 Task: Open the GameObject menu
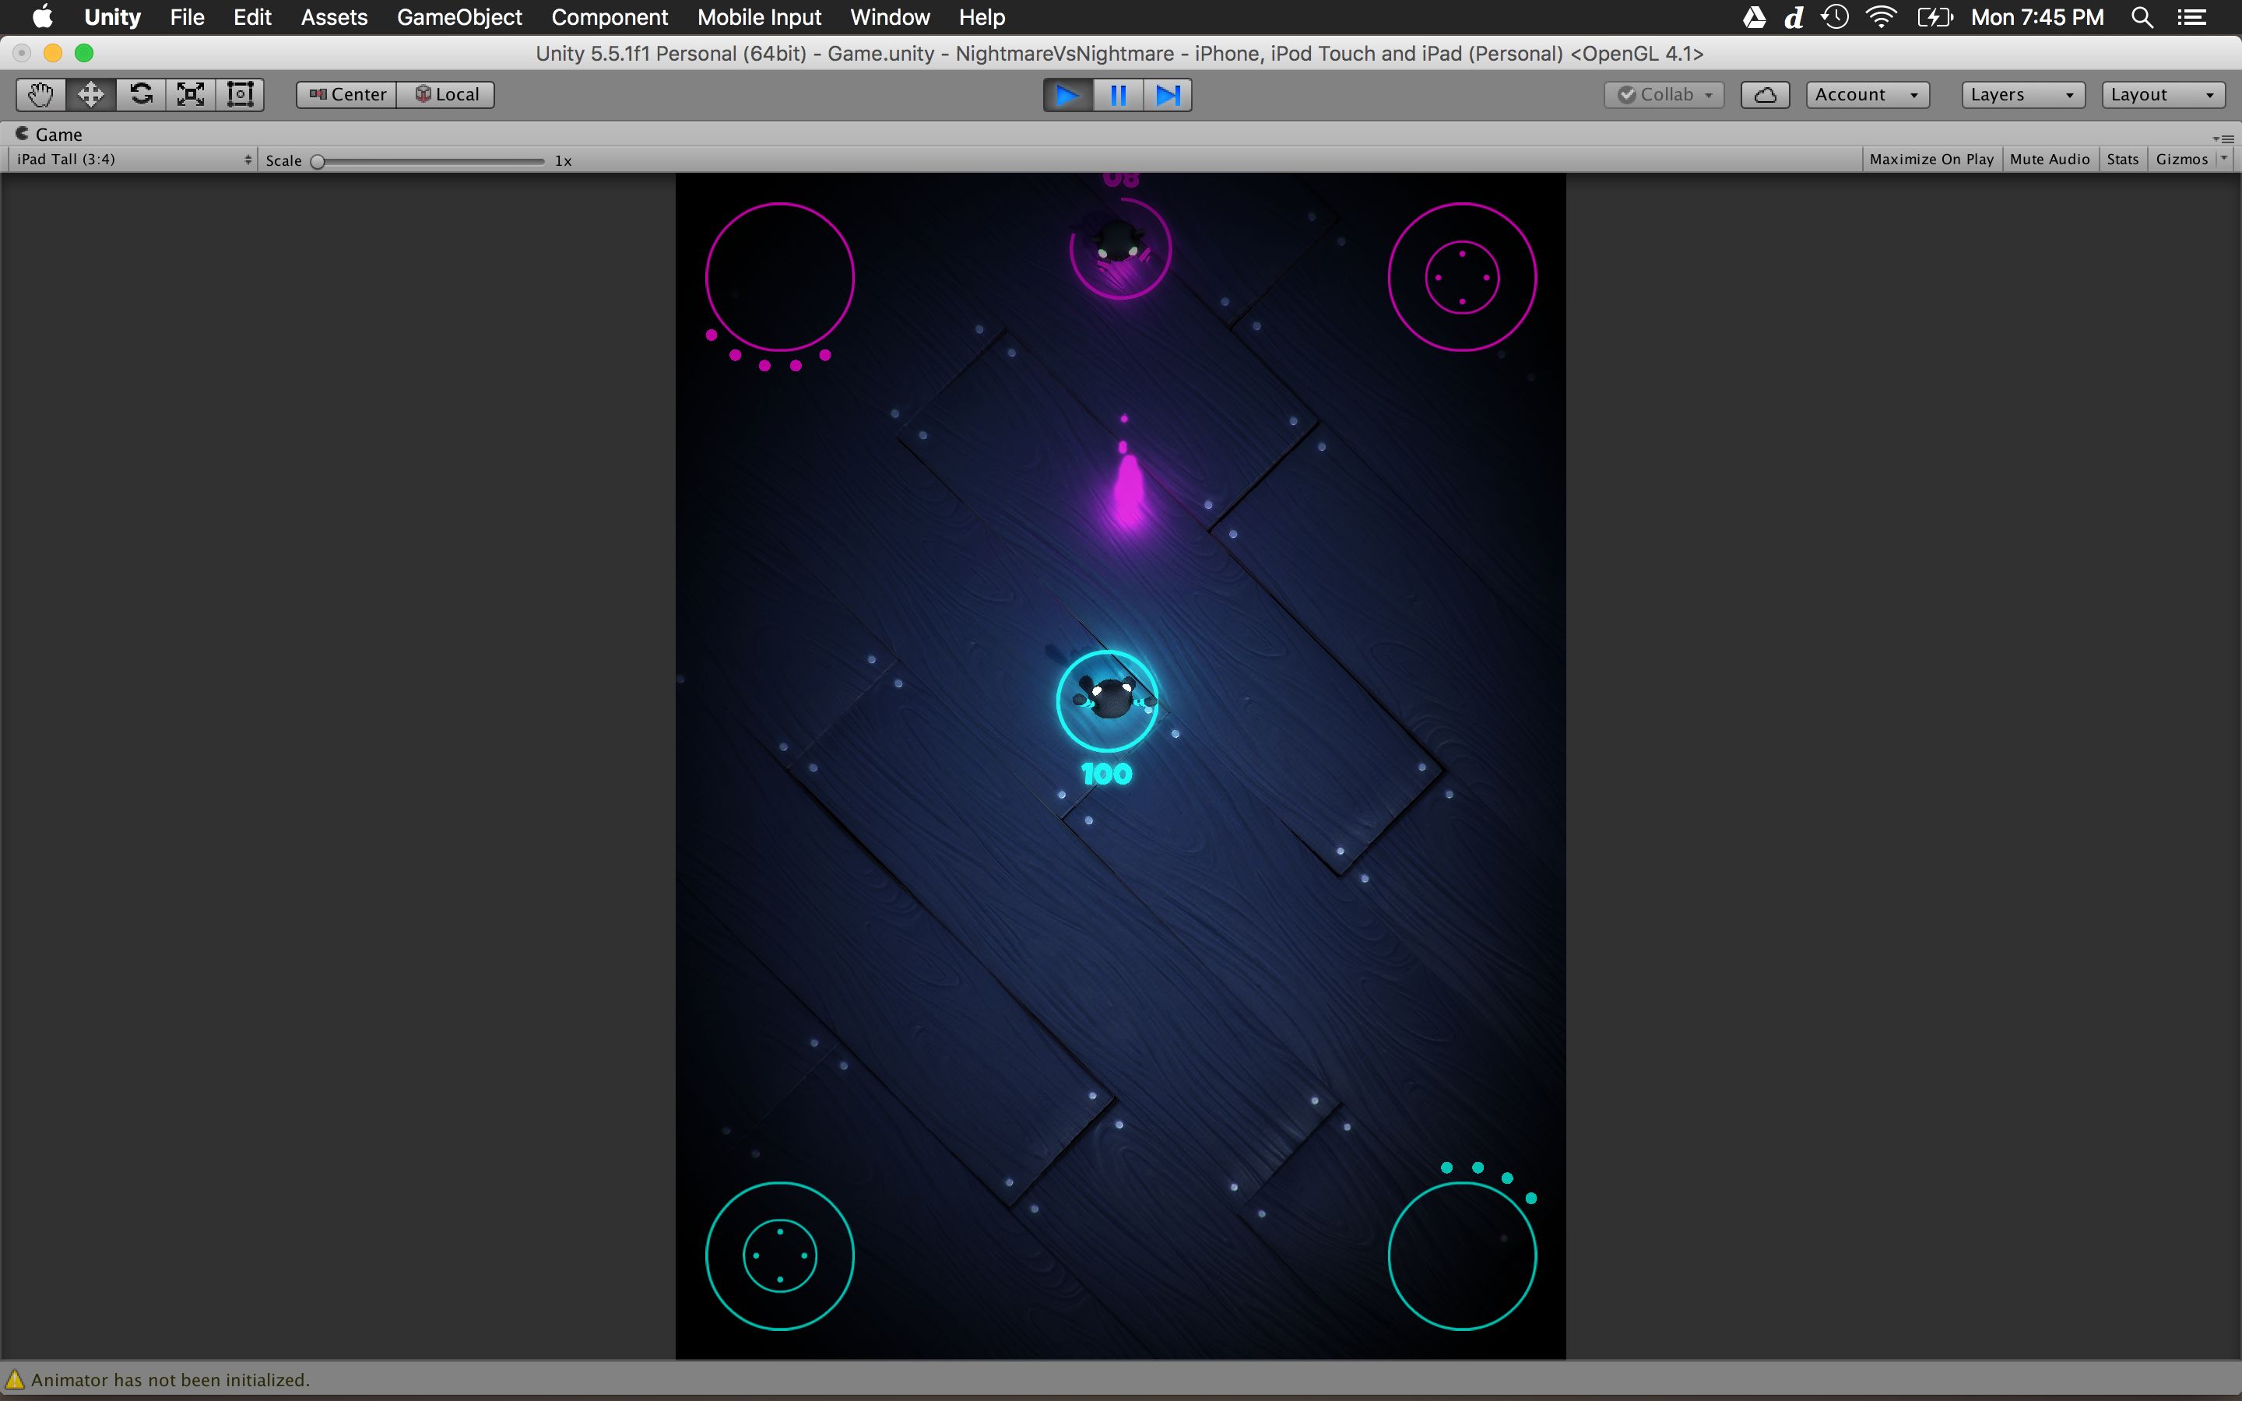click(459, 18)
